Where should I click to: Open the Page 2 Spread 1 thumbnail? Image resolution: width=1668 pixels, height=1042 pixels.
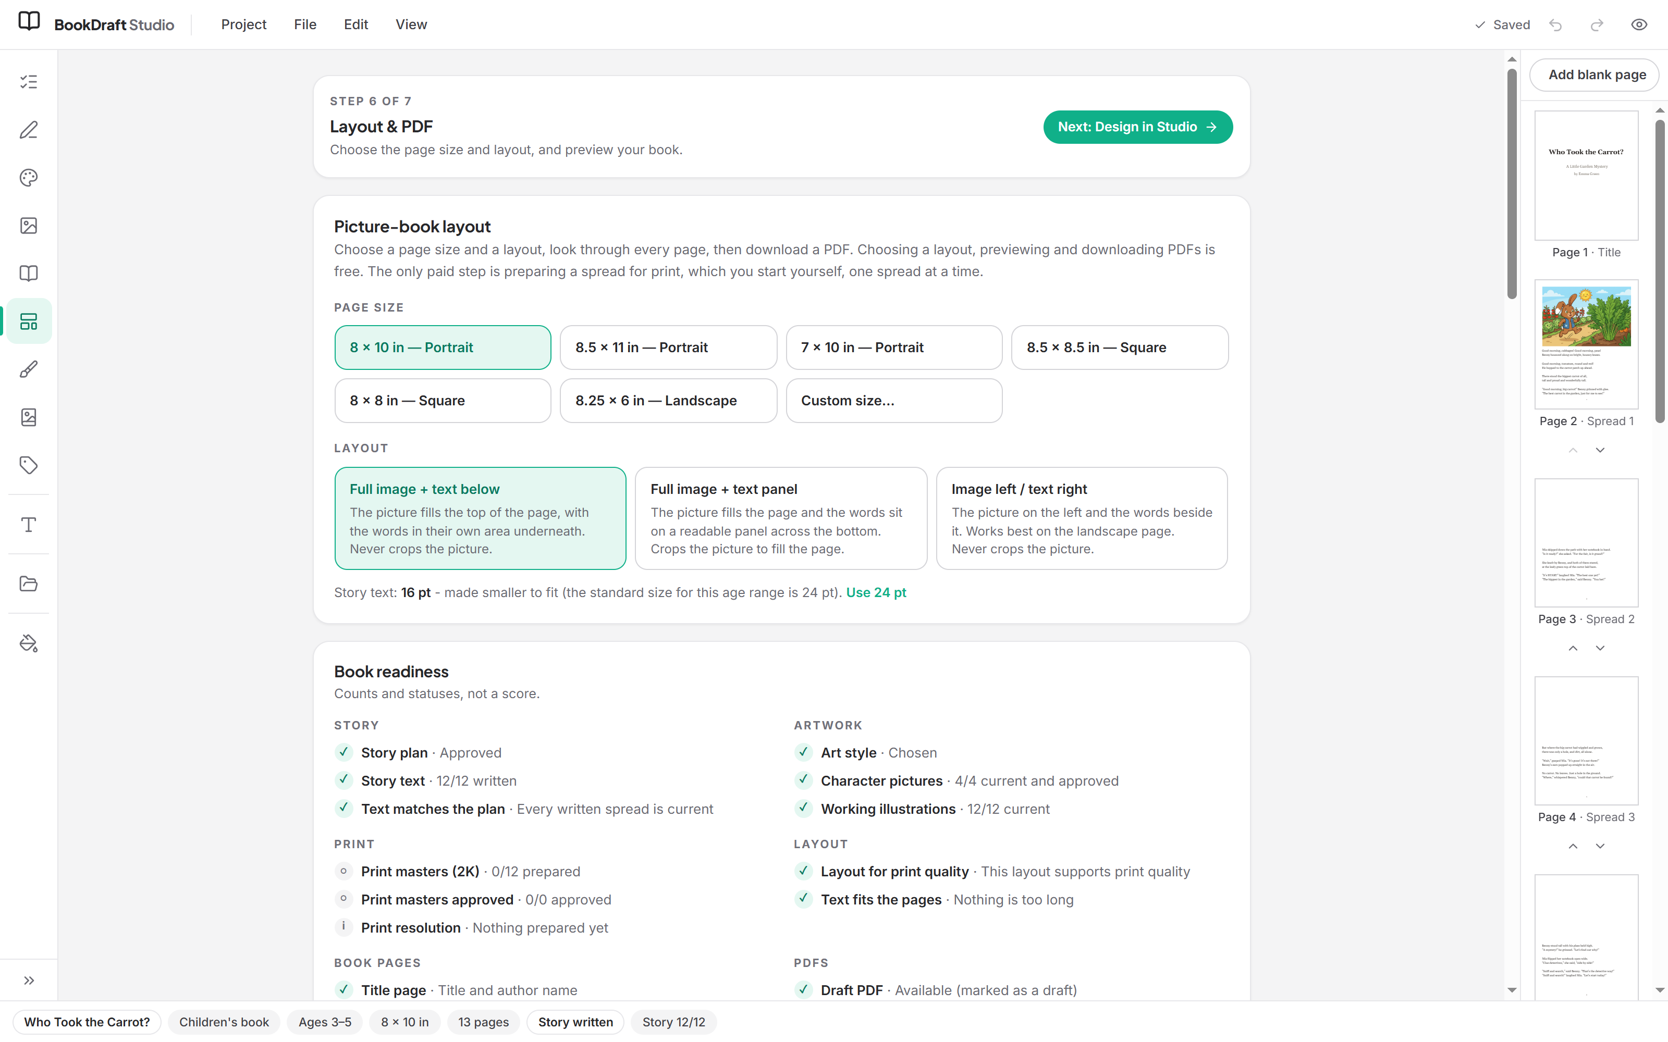tap(1586, 344)
